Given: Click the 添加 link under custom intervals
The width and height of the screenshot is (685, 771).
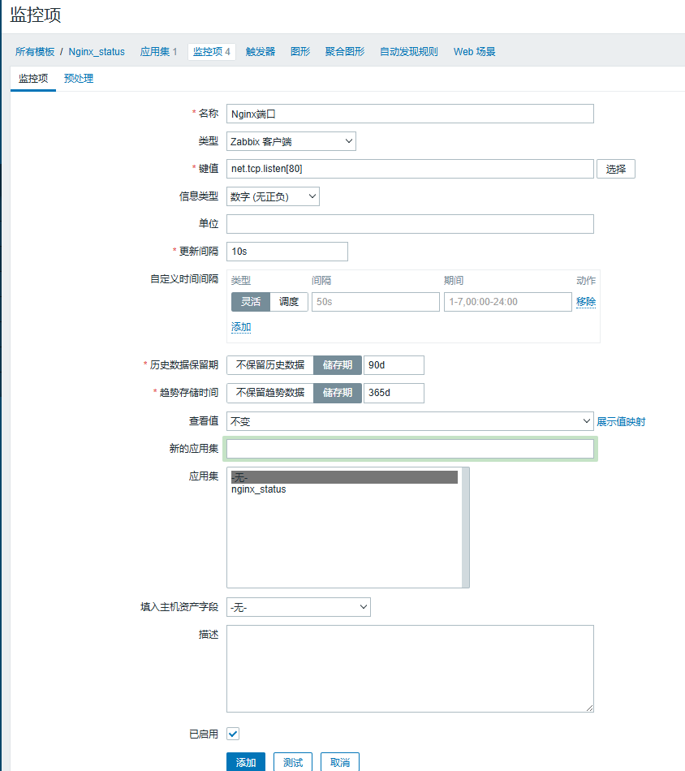Looking at the screenshot, I should coord(241,327).
